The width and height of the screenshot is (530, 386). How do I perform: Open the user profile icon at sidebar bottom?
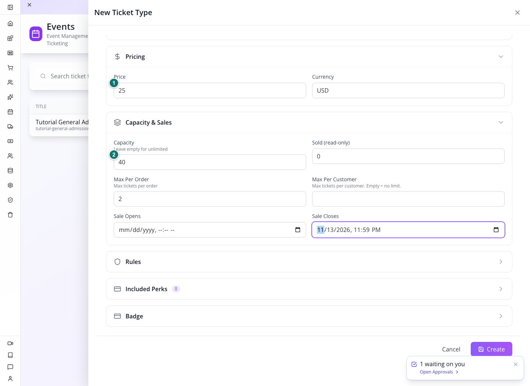[x=10, y=379]
